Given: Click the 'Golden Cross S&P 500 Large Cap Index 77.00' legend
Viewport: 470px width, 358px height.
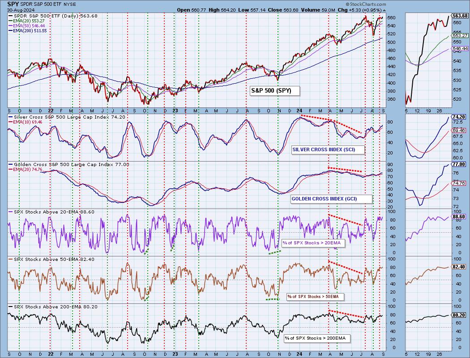Looking at the screenshot, I should point(69,165).
